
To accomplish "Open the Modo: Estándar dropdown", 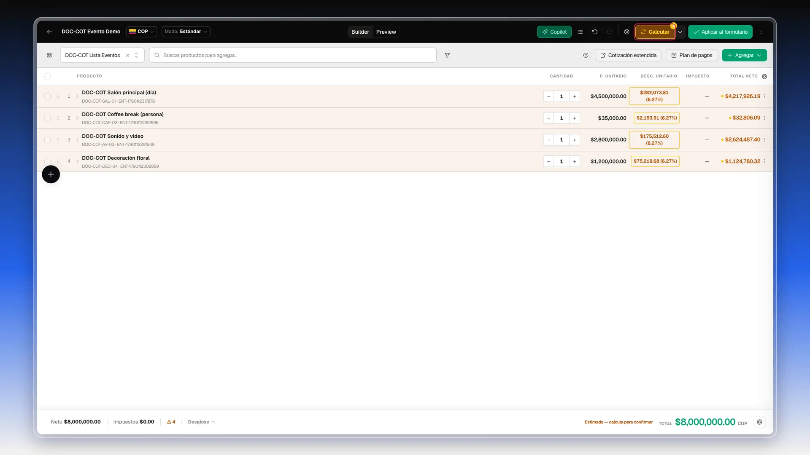I will tap(186, 32).
